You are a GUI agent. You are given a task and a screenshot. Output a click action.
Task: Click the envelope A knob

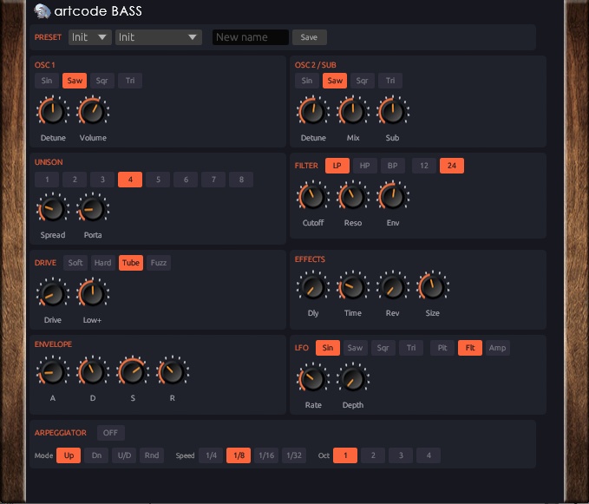[53, 372]
